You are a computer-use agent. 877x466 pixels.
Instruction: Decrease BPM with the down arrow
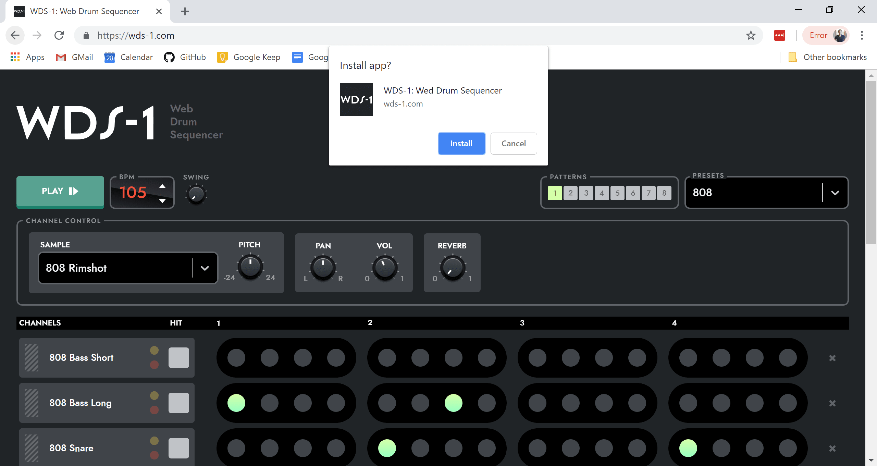[x=162, y=201]
